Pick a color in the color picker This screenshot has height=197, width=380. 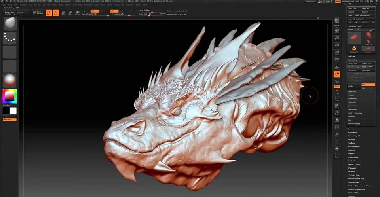[x=9, y=97]
